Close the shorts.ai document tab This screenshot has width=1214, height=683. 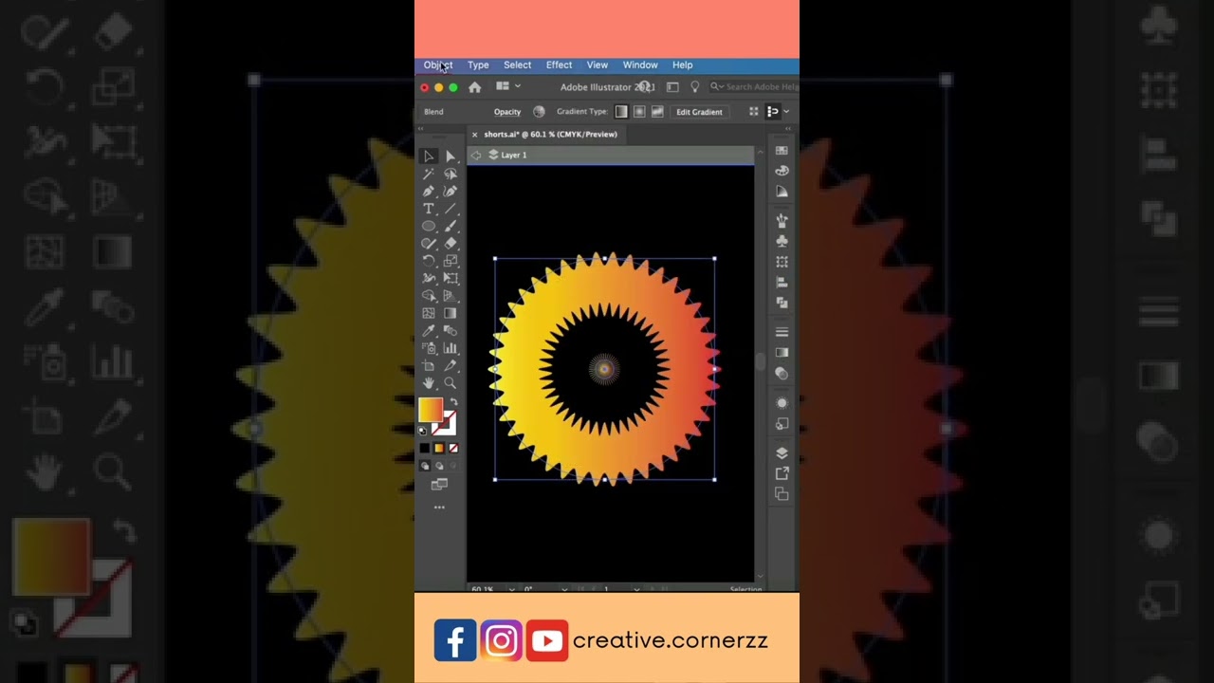474,135
